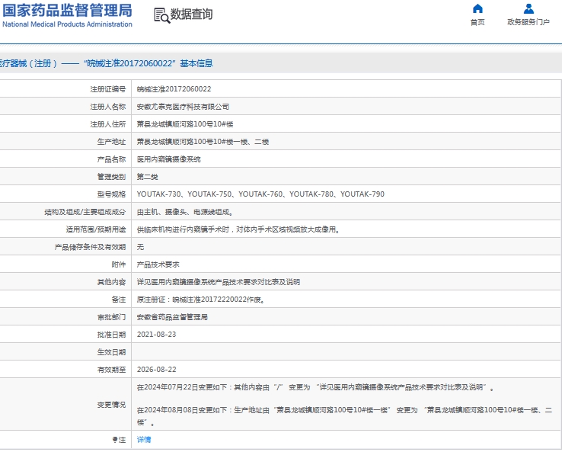Viewport: 562px width, 452px height.
Task: Click the 产品储存条件及有效期 label
Action: click(90, 247)
